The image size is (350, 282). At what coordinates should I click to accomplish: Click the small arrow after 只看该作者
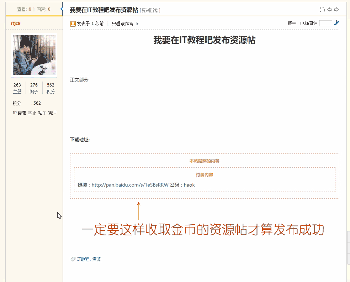pyautogui.click(x=138, y=24)
